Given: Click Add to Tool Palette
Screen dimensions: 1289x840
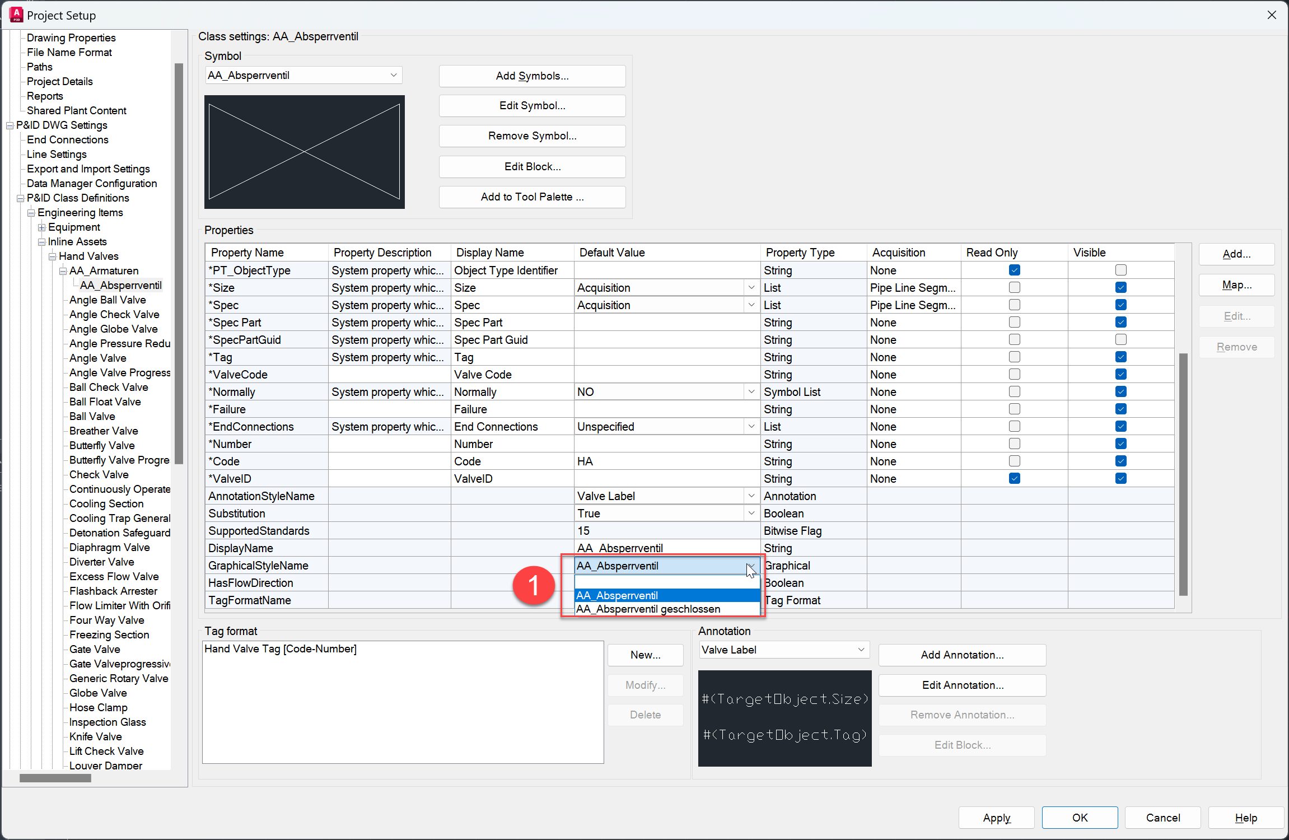Looking at the screenshot, I should pyautogui.click(x=532, y=197).
